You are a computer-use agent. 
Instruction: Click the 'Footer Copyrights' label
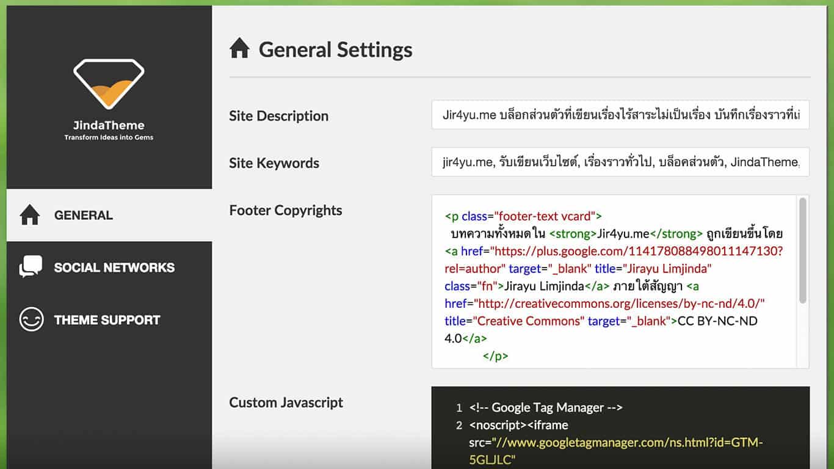pos(286,210)
